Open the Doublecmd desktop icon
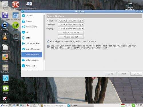The width and height of the screenshot is (143, 107). point(16,4)
